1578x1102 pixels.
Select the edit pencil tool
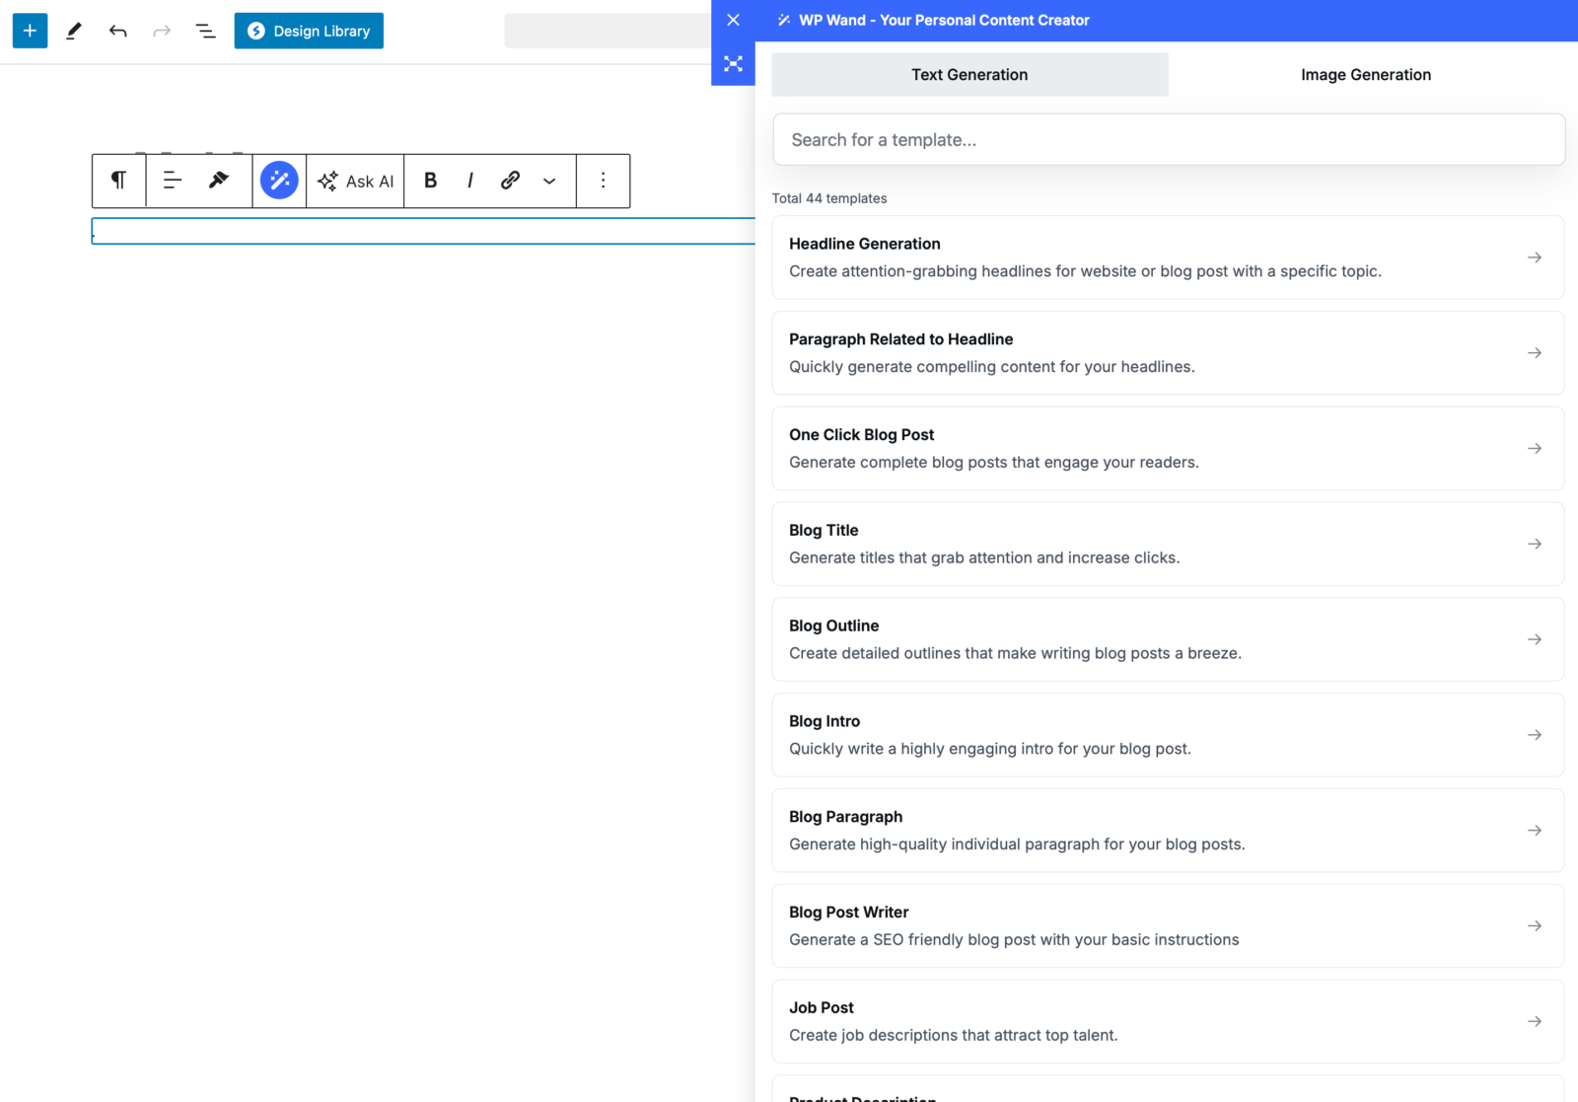click(x=73, y=31)
